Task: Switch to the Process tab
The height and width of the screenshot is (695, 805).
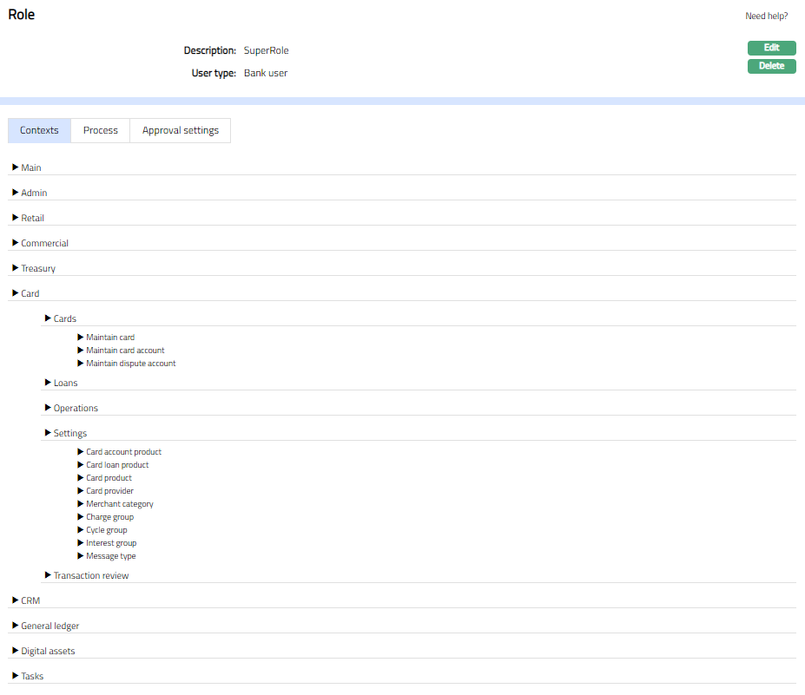Action: (101, 130)
